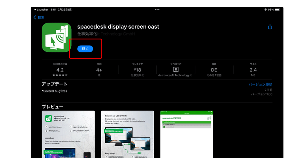Tap the *Several bugfixes update note
The height and width of the screenshot is (158, 303).
coord(55,91)
